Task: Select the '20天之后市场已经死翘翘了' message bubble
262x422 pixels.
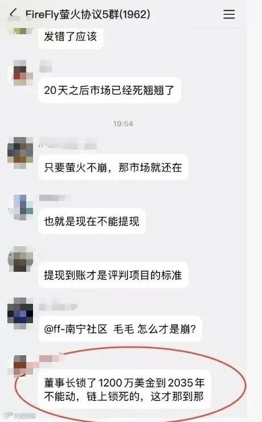Action: pyautogui.click(x=109, y=90)
